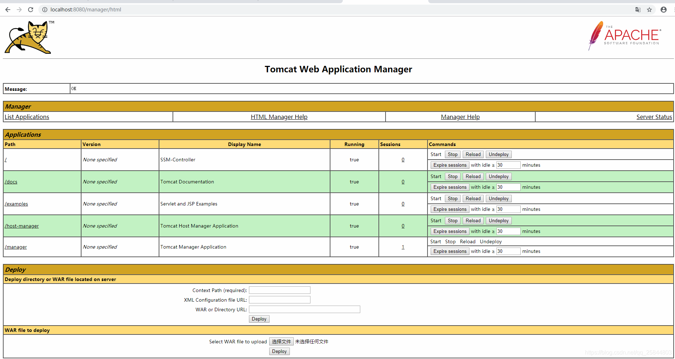The width and height of the screenshot is (675, 359).
Task: Reload the page with the refresh icon
Action: click(31, 10)
